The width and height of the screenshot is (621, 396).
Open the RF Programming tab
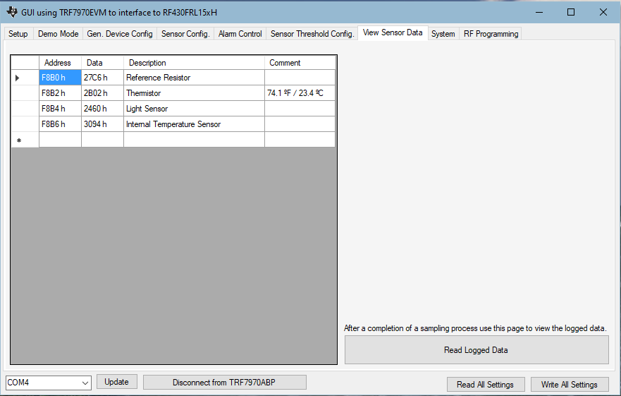(x=491, y=34)
